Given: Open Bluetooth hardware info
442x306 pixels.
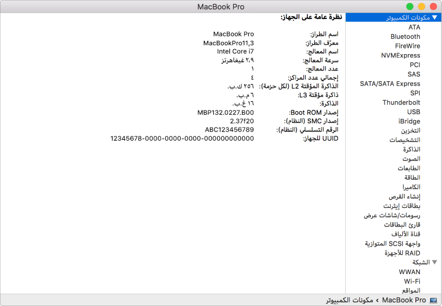Looking at the screenshot, I should click(405, 37).
